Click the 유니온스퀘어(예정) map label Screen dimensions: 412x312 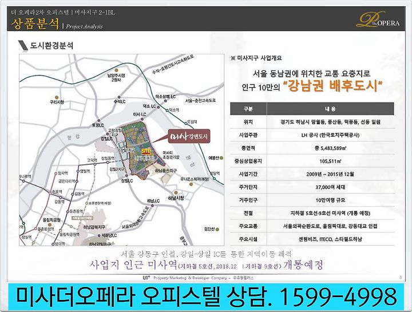195,179
